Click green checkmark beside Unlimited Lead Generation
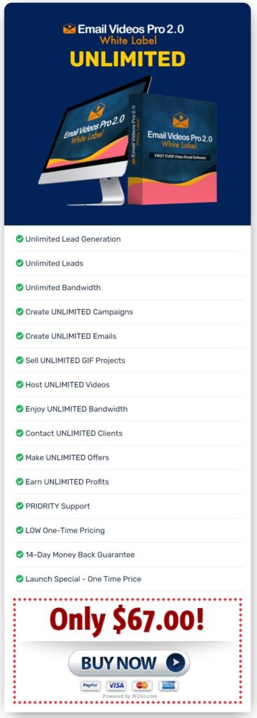This screenshot has width=257, height=718. [20, 238]
